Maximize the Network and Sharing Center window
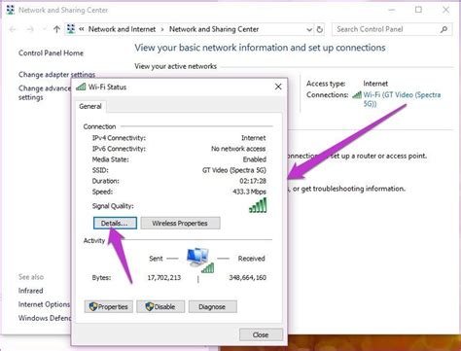The image size is (461, 351). (418, 10)
